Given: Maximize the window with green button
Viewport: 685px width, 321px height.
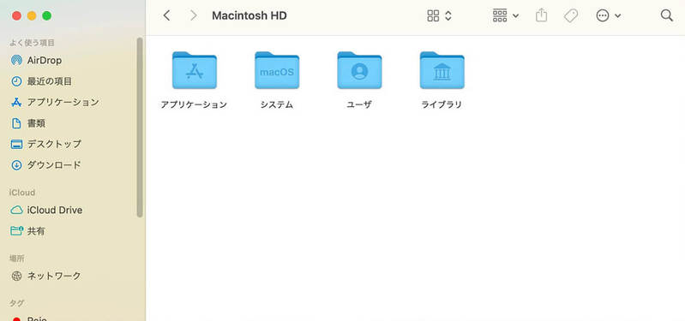Looking at the screenshot, I should (x=47, y=15).
